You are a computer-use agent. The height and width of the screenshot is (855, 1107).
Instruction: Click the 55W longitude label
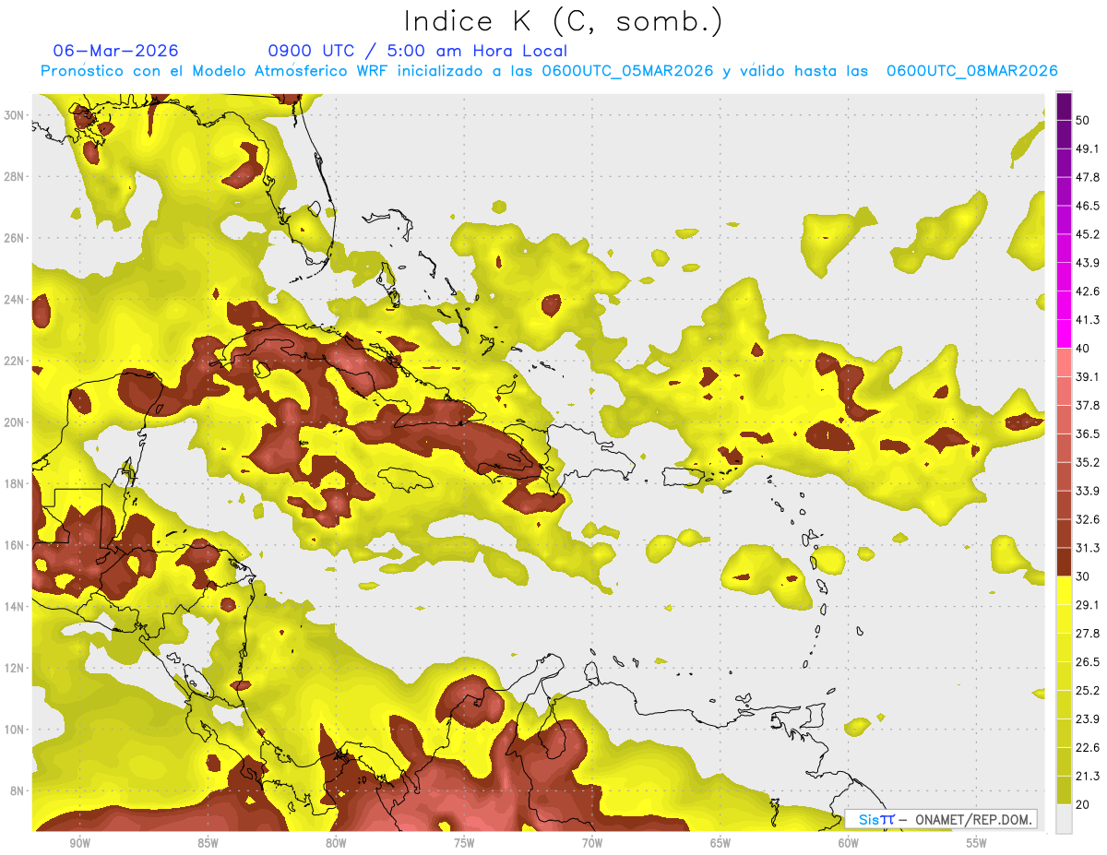[976, 843]
